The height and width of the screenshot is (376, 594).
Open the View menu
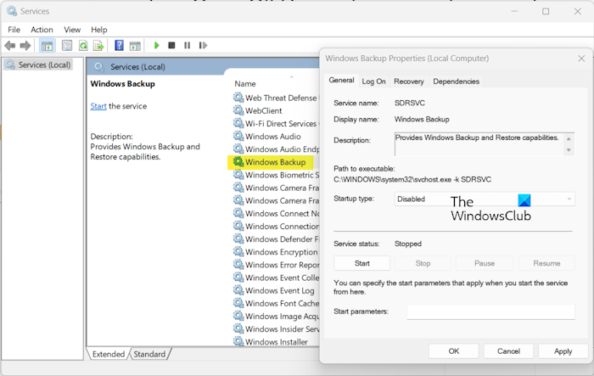[x=72, y=30]
